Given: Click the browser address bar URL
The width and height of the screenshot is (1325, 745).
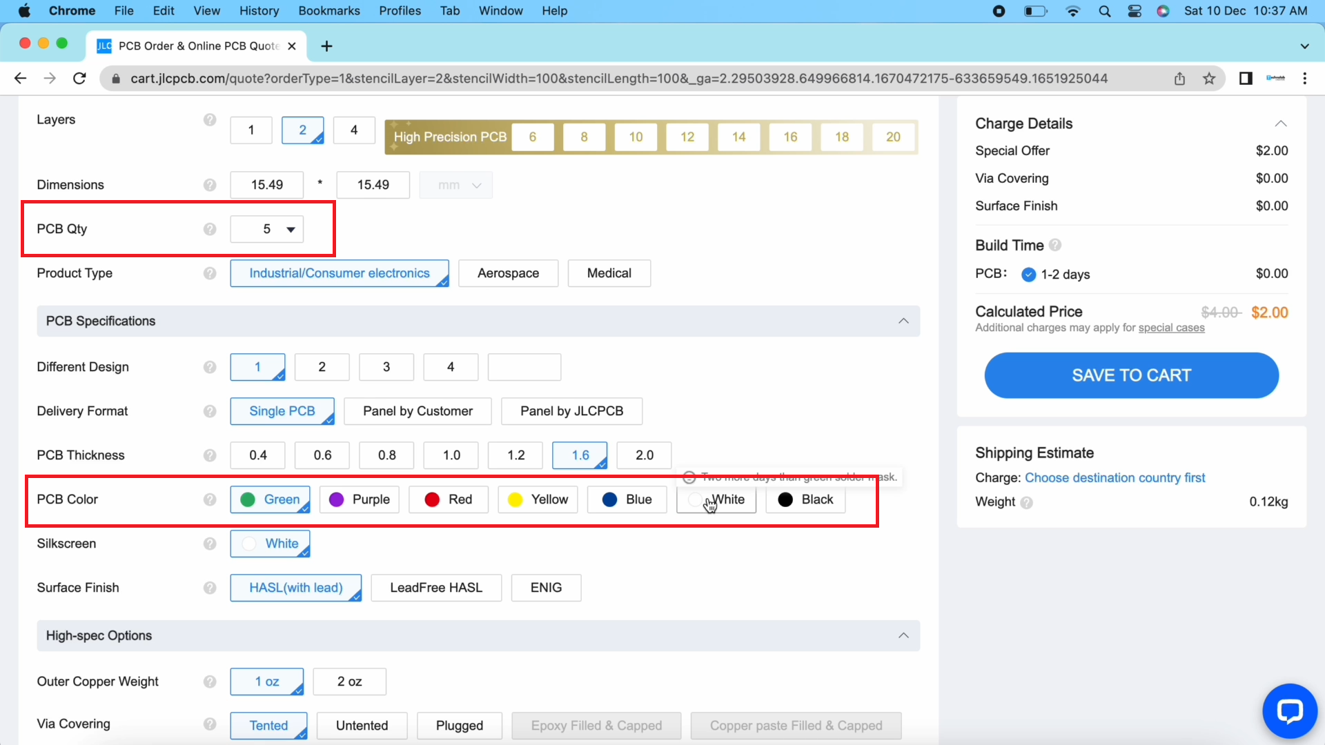Looking at the screenshot, I should pyautogui.click(x=618, y=79).
